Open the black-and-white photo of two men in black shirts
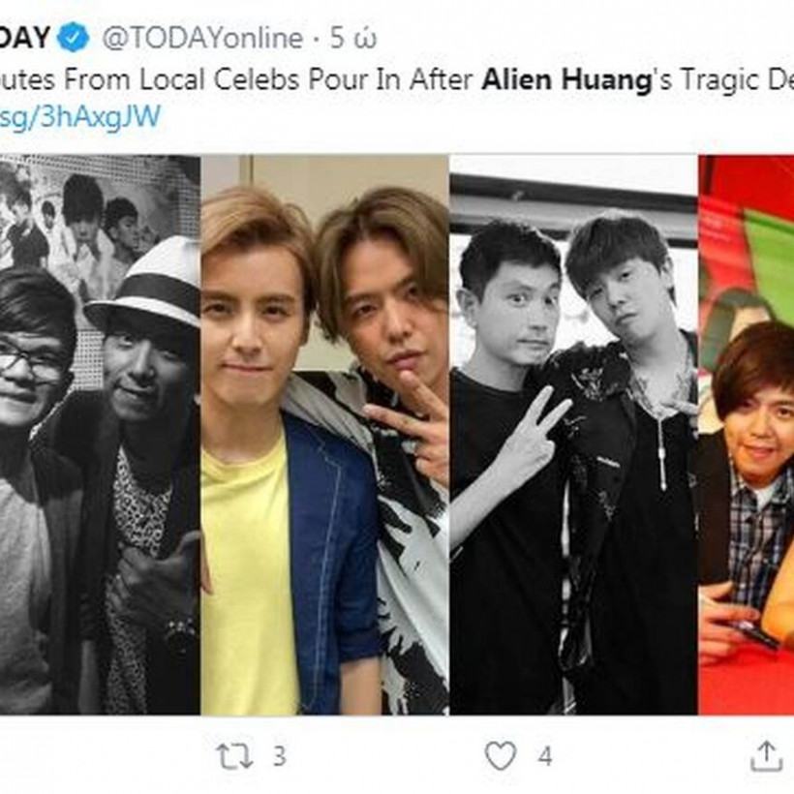This screenshot has width=794, height=794. click(573, 436)
